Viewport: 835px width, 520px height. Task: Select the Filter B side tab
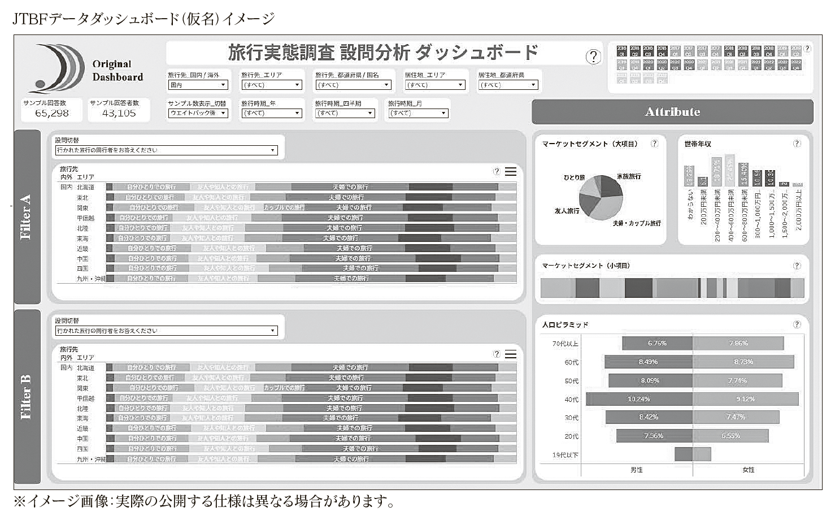coord(27,396)
